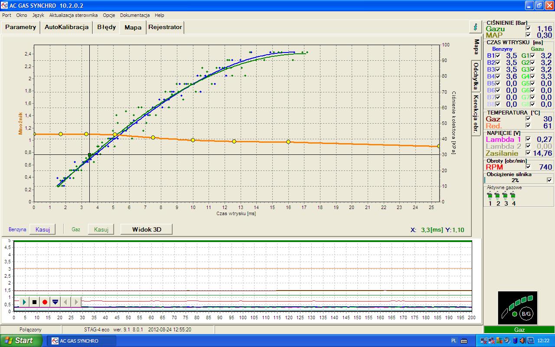Viewport: 555px width, 347px height.
Task: Start recording with the red record button
Action: (x=45, y=302)
